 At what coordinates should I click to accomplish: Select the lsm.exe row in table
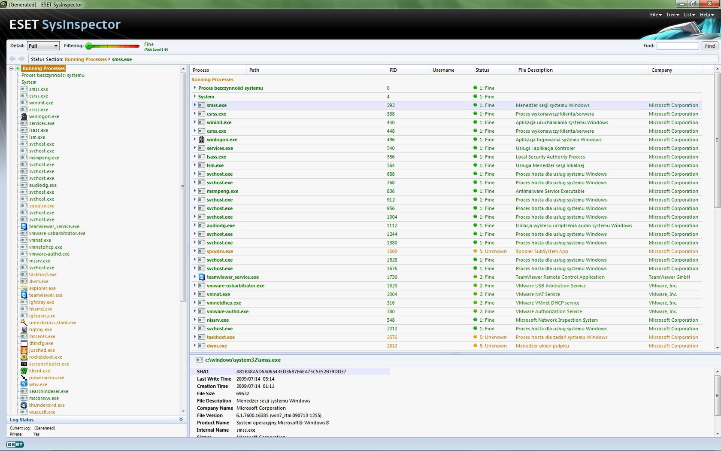tap(446, 165)
